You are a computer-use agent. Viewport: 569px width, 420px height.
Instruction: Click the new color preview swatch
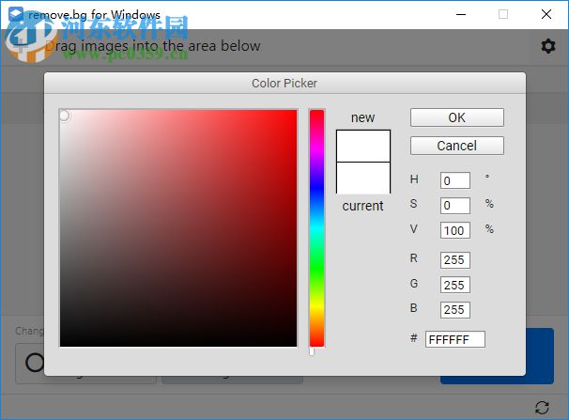(362, 146)
